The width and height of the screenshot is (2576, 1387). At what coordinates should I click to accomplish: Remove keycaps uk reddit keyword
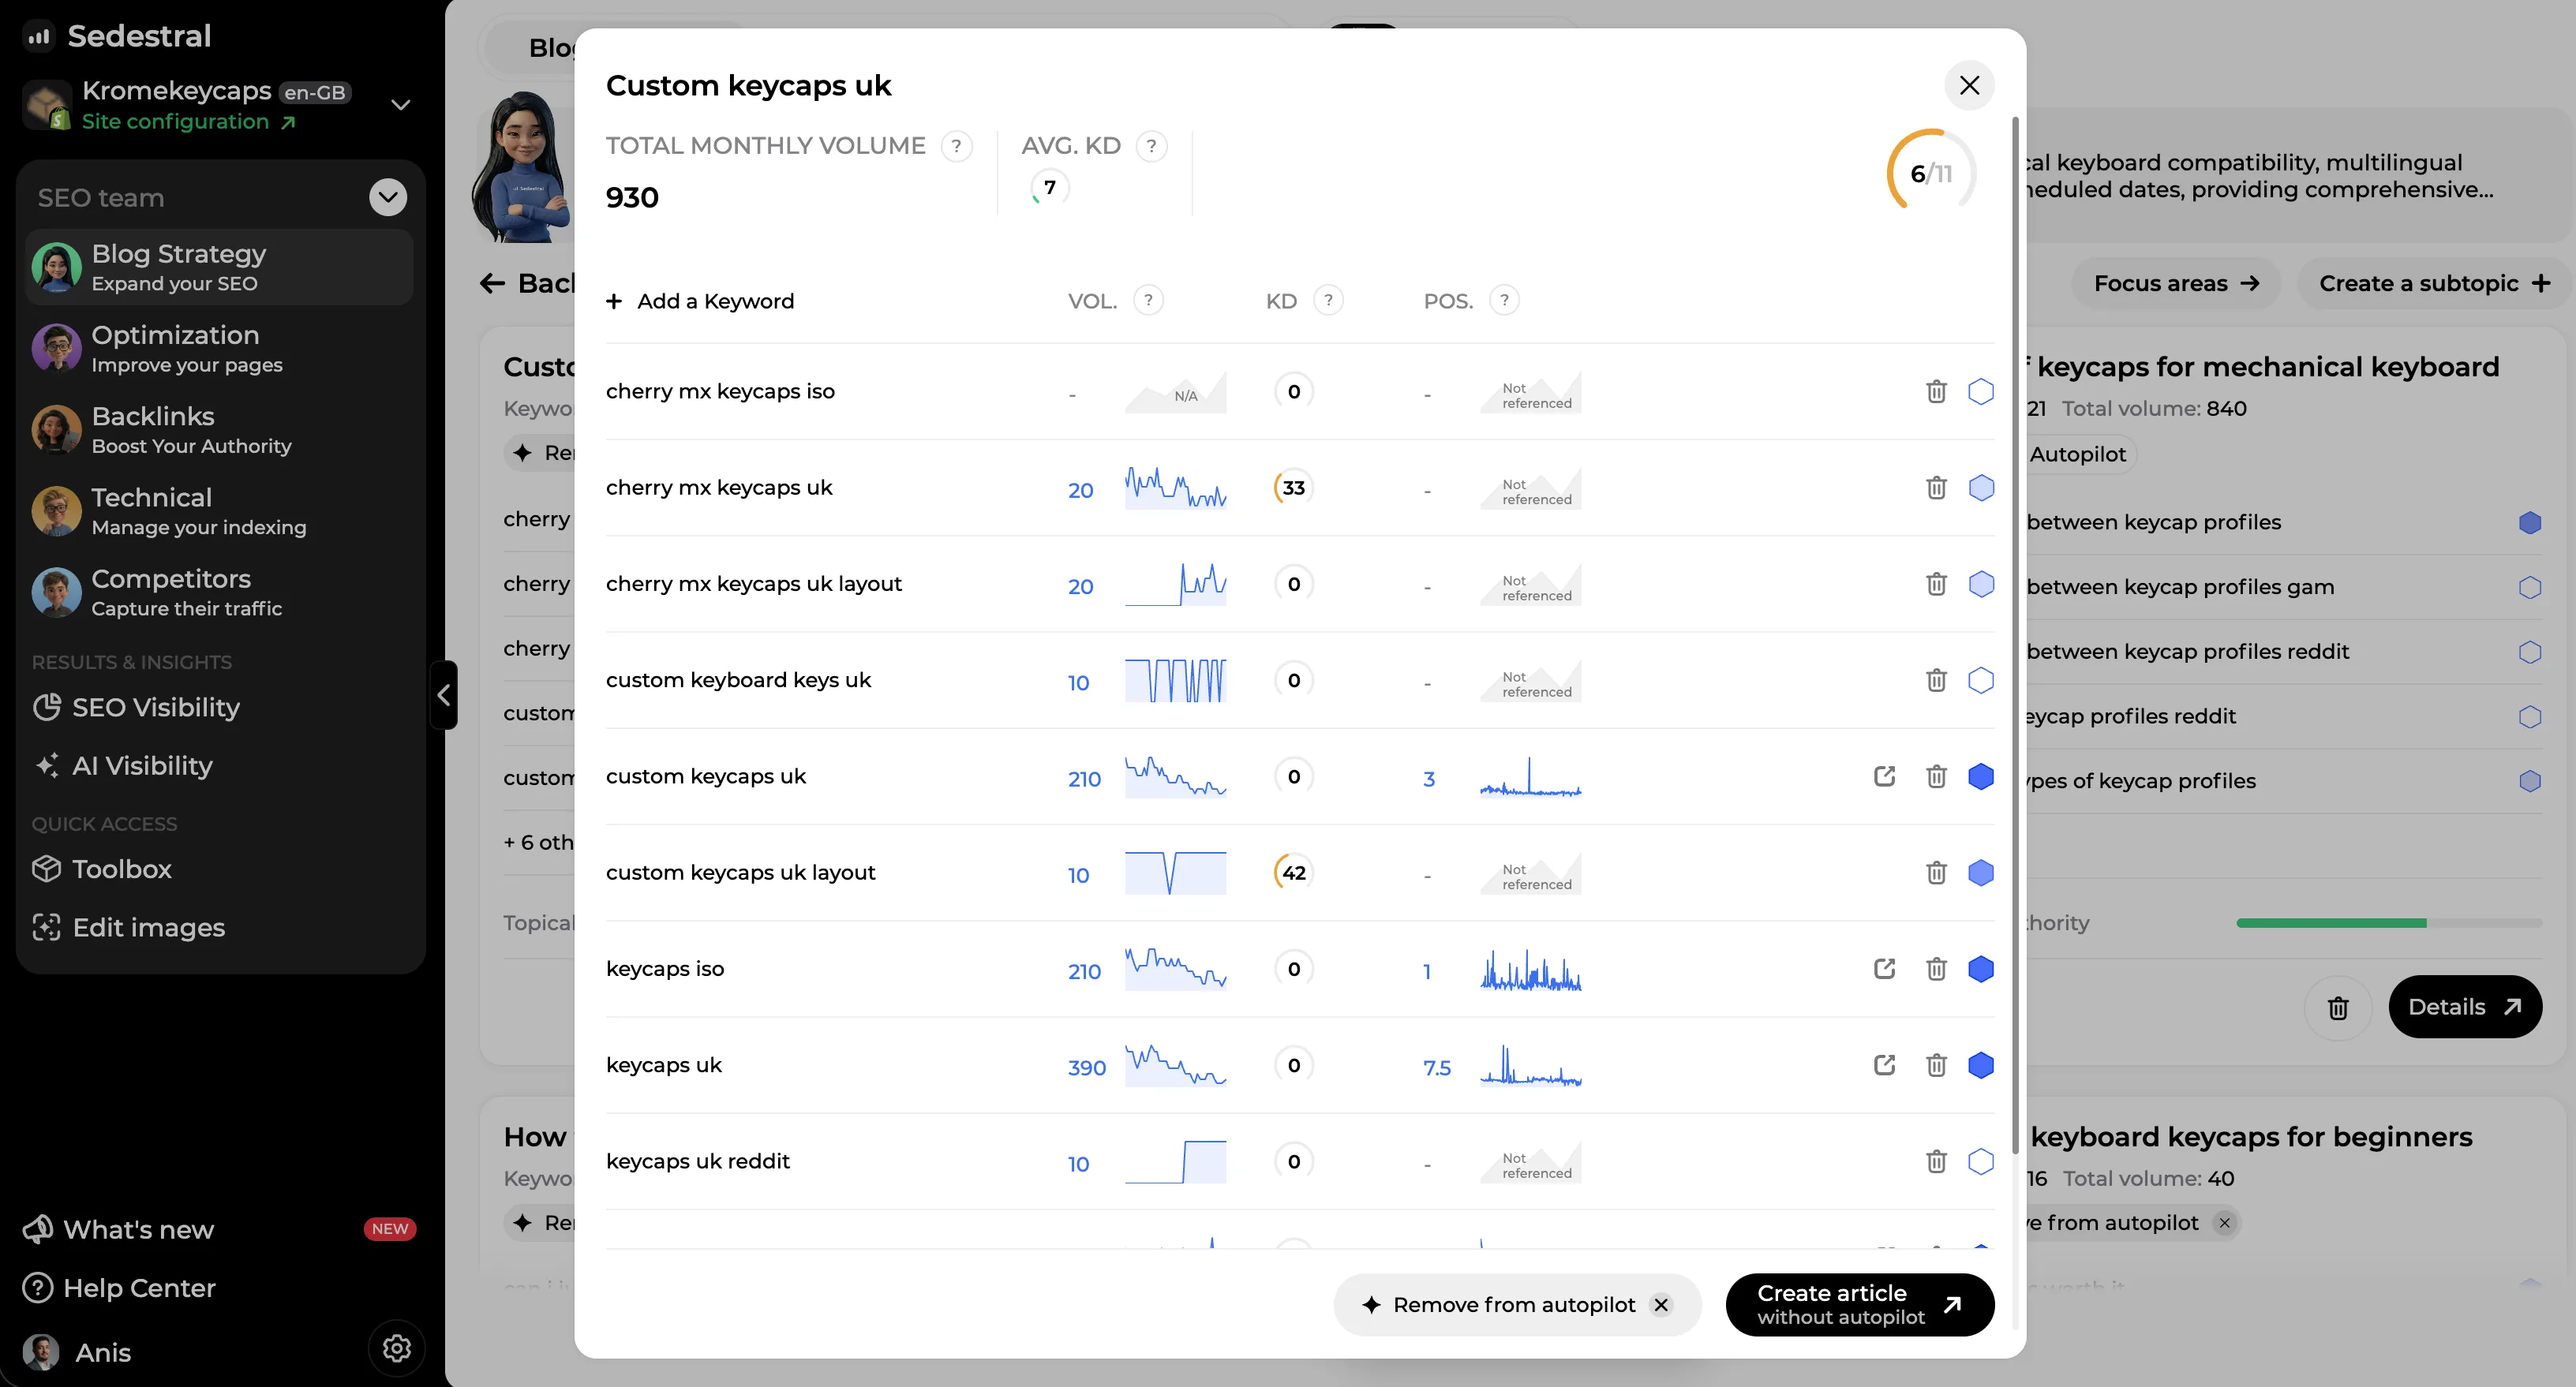[x=1936, y=1161]
